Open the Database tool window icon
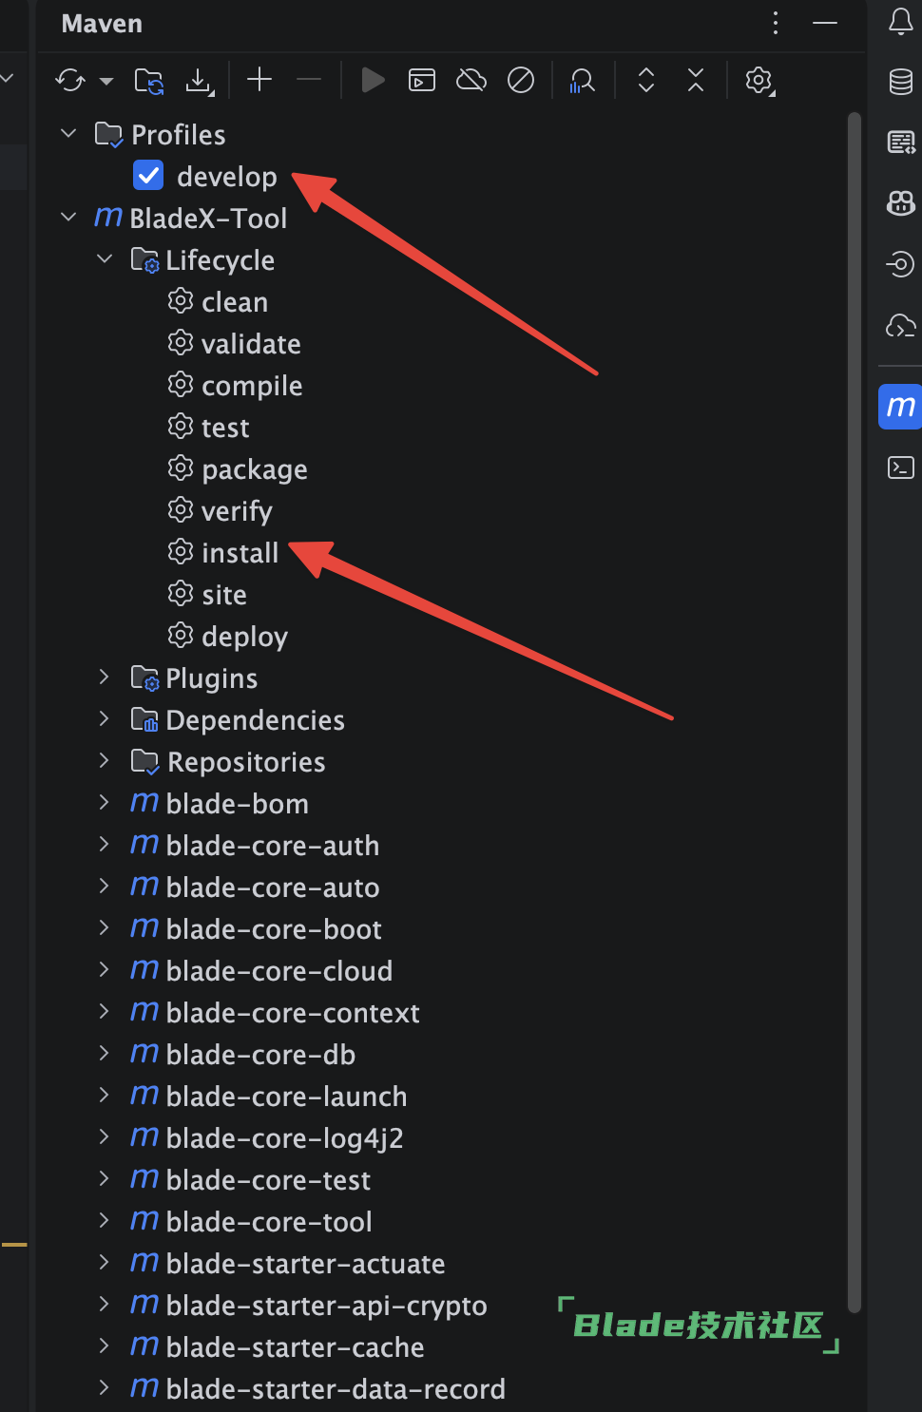922x1412 pixels. pos(901,82)
